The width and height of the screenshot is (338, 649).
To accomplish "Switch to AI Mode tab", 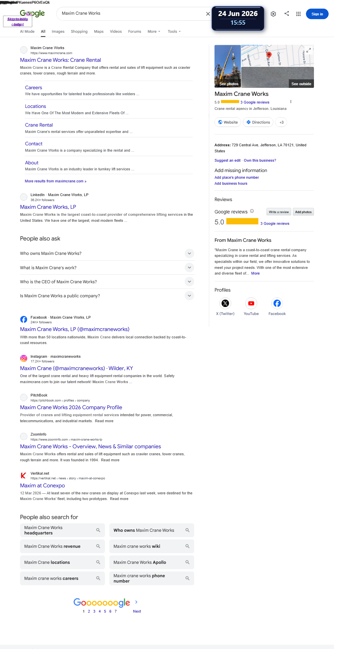I will [x=27, y=31].
